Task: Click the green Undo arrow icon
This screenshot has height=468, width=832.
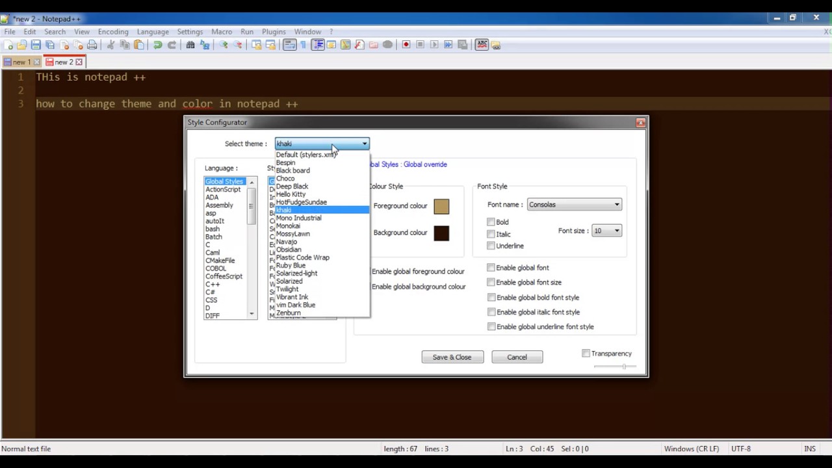Action: [x=158, y=45]
